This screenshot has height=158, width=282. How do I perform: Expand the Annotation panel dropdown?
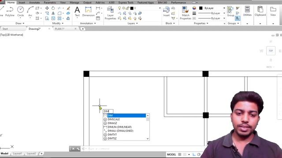coord(88,23)
